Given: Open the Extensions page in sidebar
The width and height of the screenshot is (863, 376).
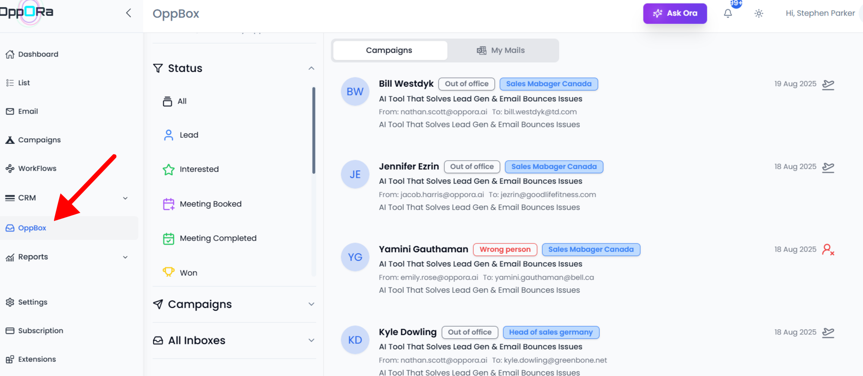Looking at the screenshot, I should tap(36, 359).
